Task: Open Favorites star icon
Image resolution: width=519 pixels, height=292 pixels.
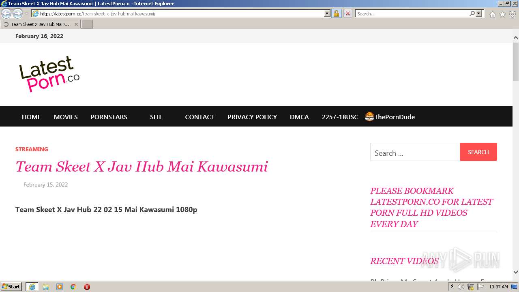Action: point(502,14)
